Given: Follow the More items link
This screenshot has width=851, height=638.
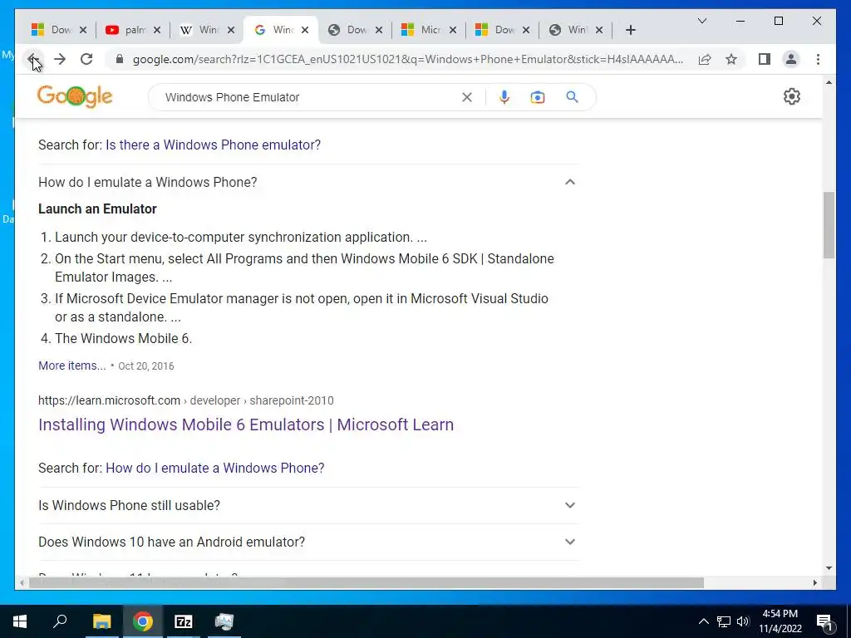Looking at the screenshot, I should (x=71, y=366).
